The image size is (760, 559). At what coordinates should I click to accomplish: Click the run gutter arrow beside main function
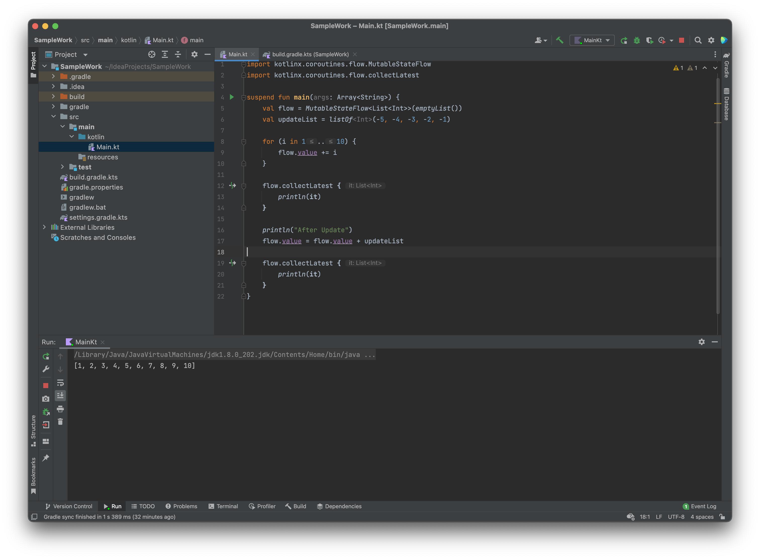[x=232, y=97]
